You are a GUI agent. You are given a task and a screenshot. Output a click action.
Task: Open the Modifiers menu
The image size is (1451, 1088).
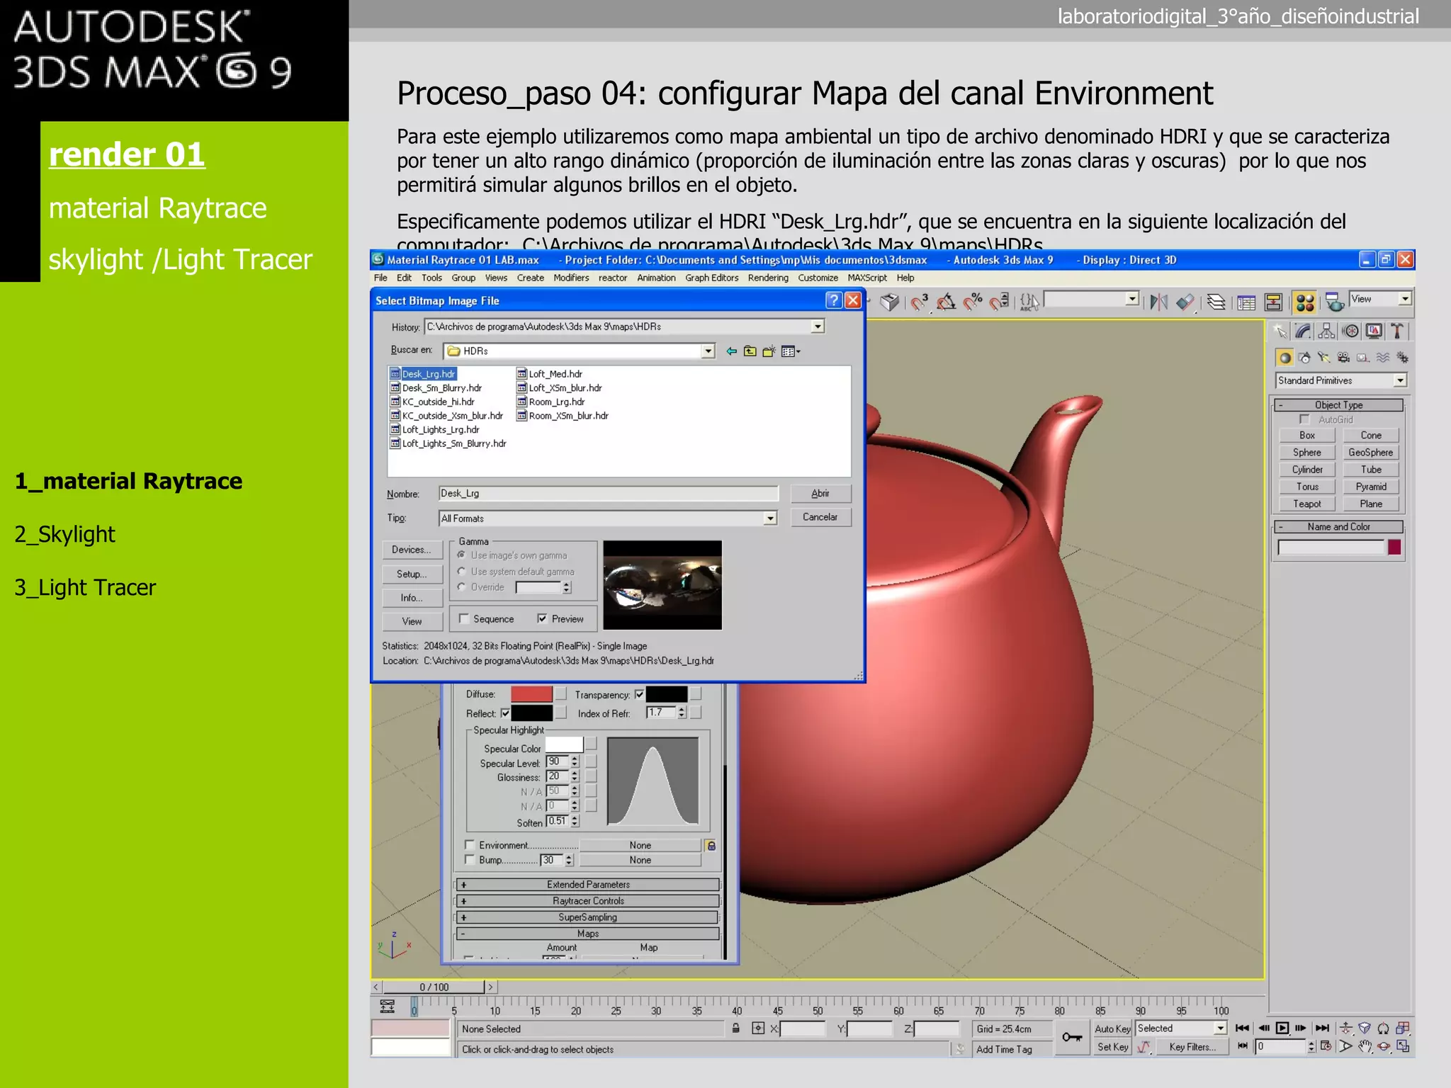571,278
